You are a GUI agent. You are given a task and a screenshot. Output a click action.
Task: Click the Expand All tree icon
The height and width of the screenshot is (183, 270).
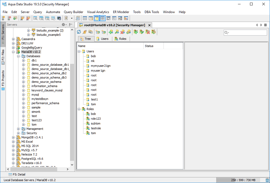coord(98,32)
